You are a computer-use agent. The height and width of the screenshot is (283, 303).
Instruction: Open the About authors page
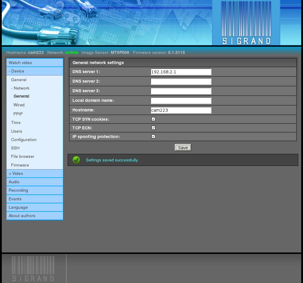point(35,216)
